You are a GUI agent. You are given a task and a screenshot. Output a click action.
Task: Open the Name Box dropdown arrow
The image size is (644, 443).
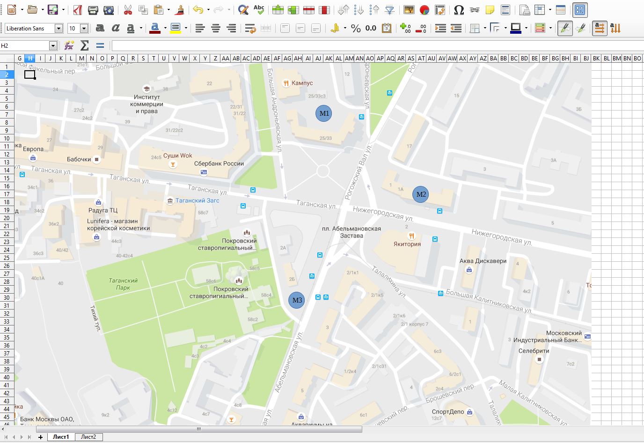click(x=53, y=45)
